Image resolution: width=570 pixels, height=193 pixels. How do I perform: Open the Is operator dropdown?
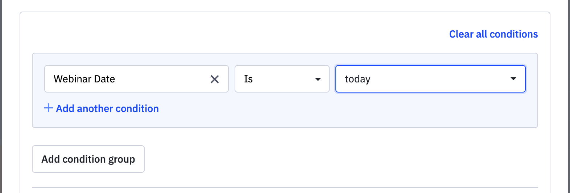(x=282, y=79)
